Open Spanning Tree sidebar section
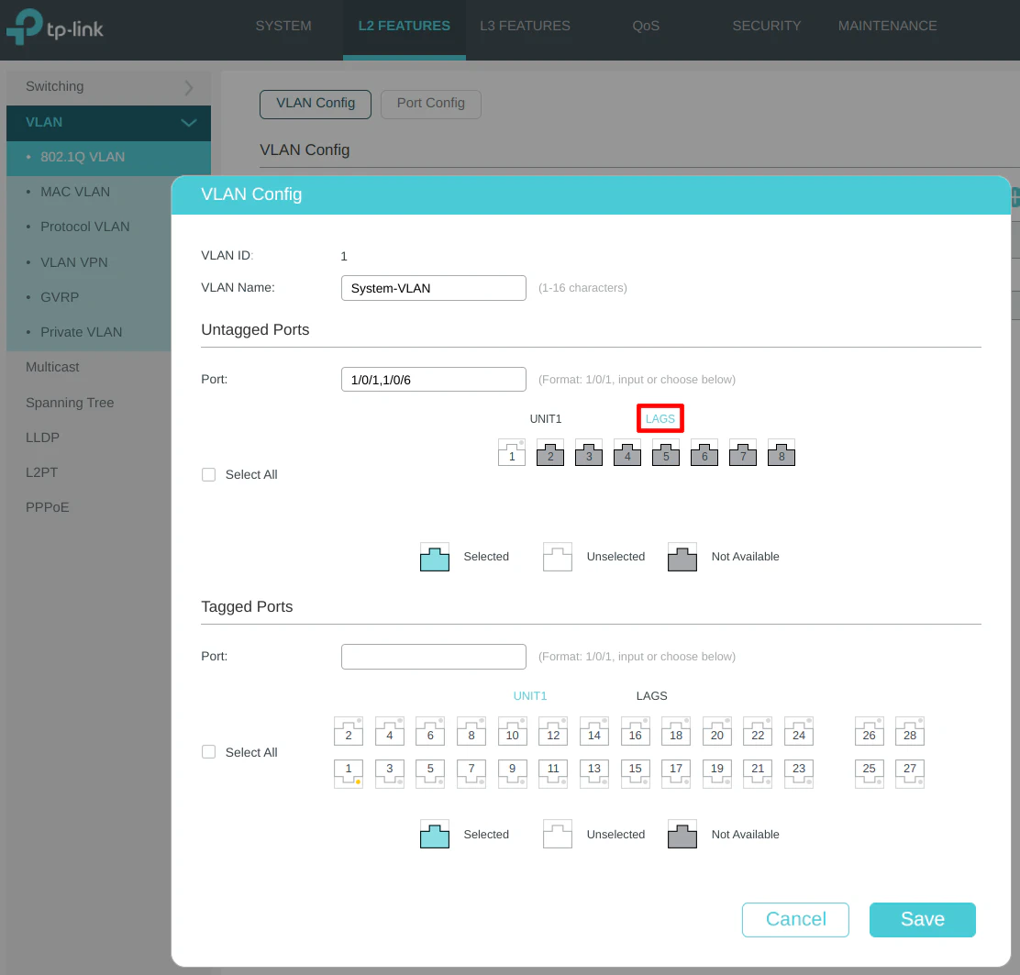 point(70,404)
